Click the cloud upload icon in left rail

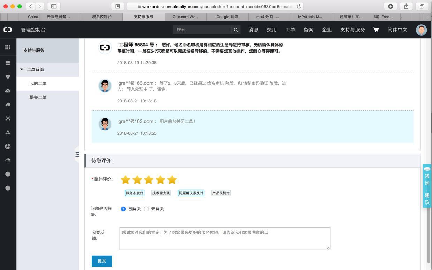[x=8, y=105]
